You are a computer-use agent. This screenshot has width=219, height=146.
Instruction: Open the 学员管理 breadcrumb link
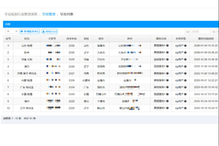[49, 14]
